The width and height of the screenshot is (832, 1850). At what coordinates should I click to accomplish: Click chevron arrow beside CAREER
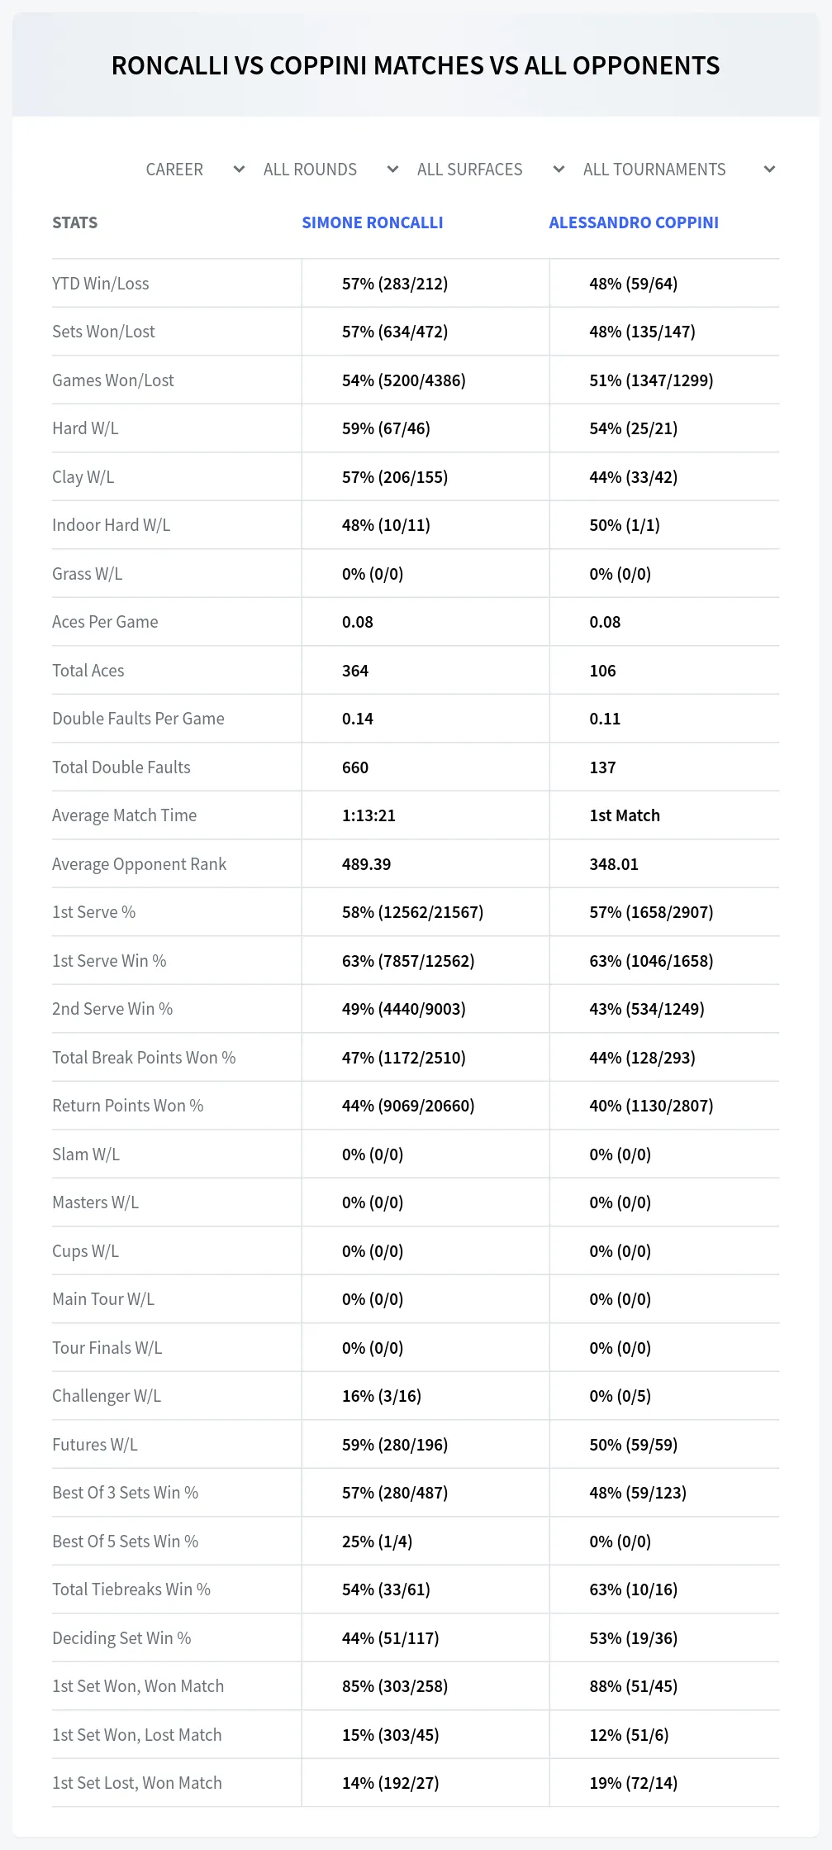pos(239,170)
